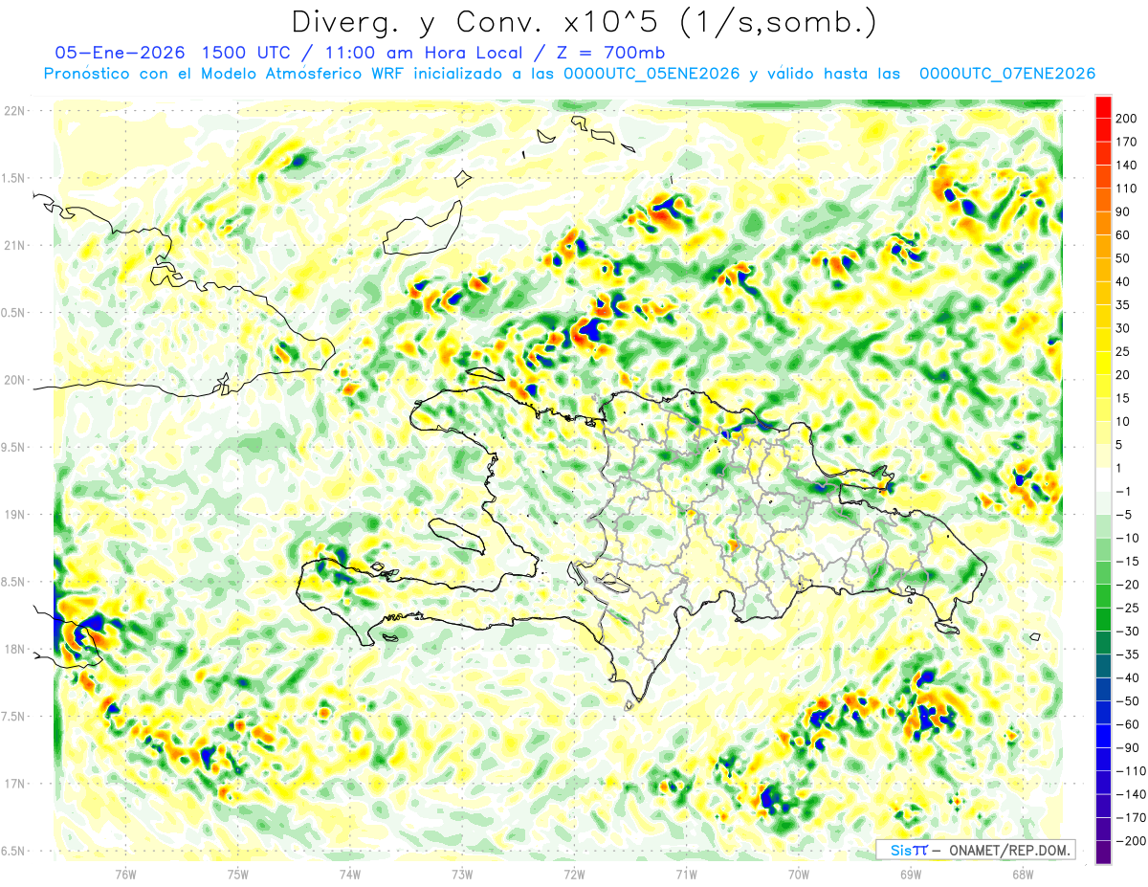1148x887 pixels.
Task: Select the '-10' color scale value
Action: click(x=1127, y=538)
